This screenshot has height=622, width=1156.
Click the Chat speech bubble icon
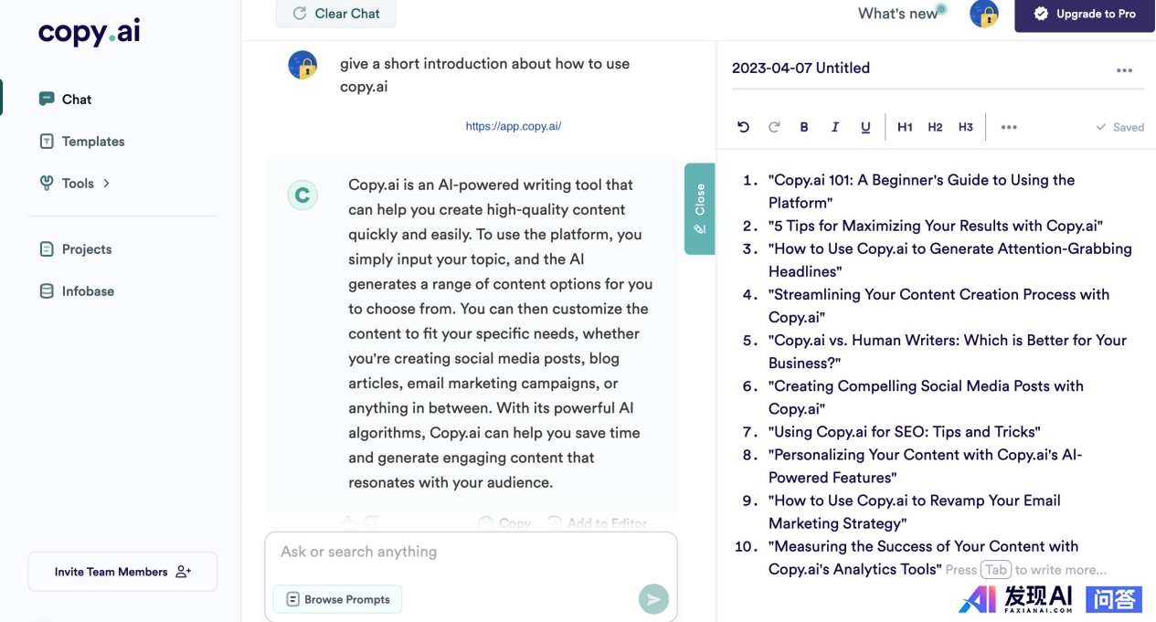point(47,99)
